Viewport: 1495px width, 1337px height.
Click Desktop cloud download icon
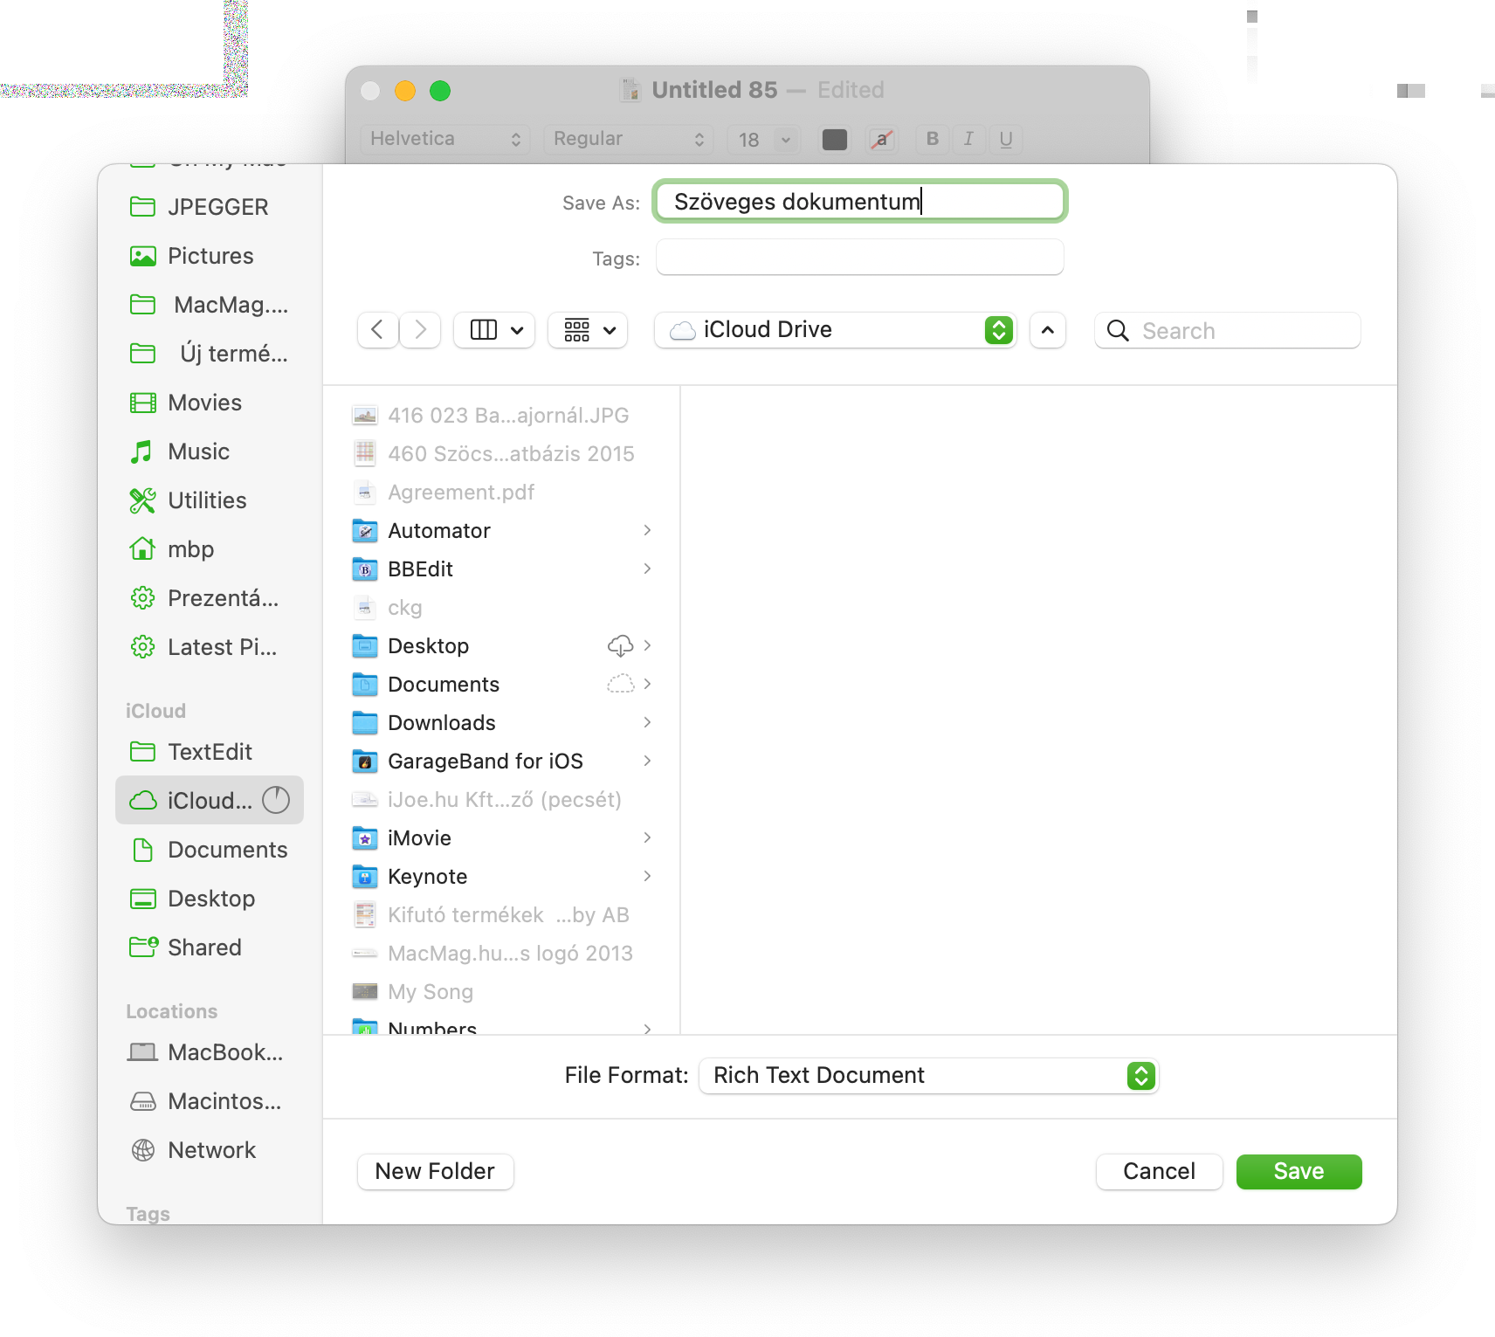(620, 645)
